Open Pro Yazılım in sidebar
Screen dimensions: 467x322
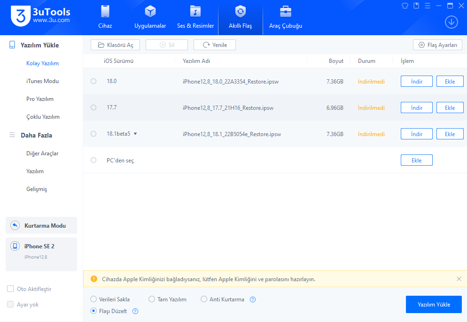pyautogui.click(x=40, y=99)
